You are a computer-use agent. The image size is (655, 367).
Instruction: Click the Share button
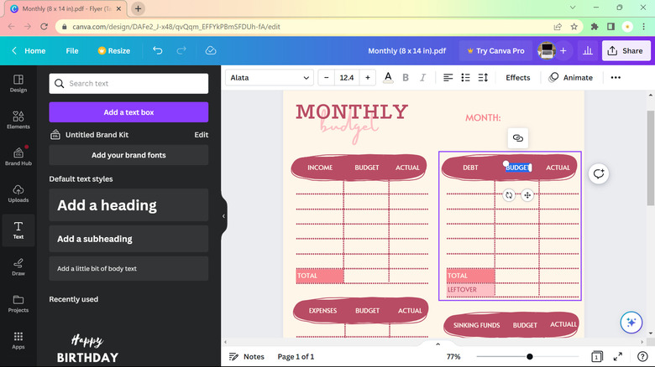626,51
